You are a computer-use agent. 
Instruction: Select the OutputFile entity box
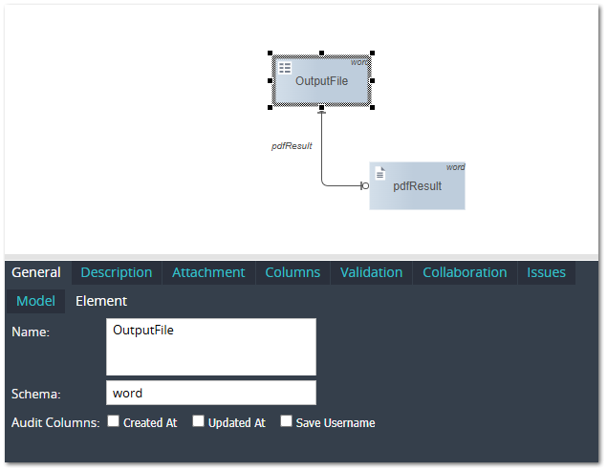pyautogui.click(x=321, y=80)
